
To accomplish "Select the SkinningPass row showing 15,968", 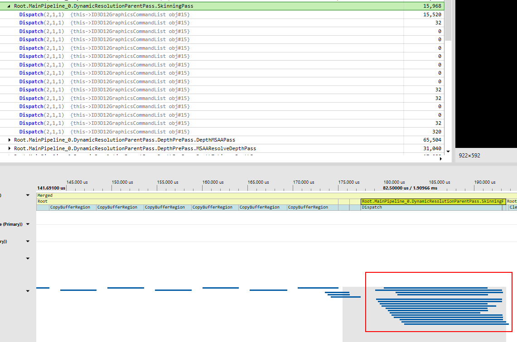I will coord(181,6).
